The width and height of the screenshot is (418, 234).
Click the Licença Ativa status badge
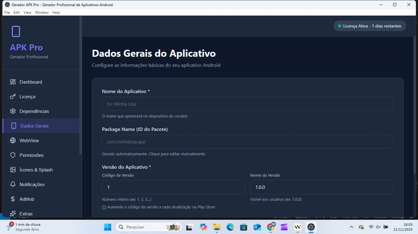coord(370,26)
